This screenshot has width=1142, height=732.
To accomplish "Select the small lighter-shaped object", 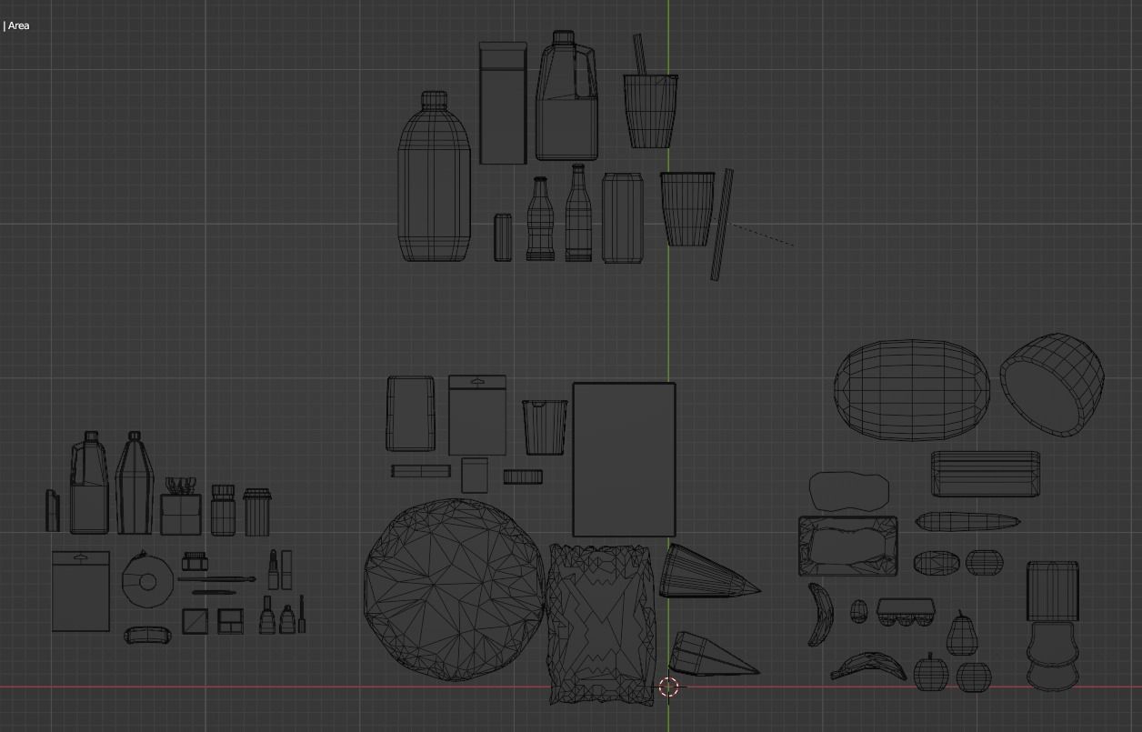I will pos(53,511).
